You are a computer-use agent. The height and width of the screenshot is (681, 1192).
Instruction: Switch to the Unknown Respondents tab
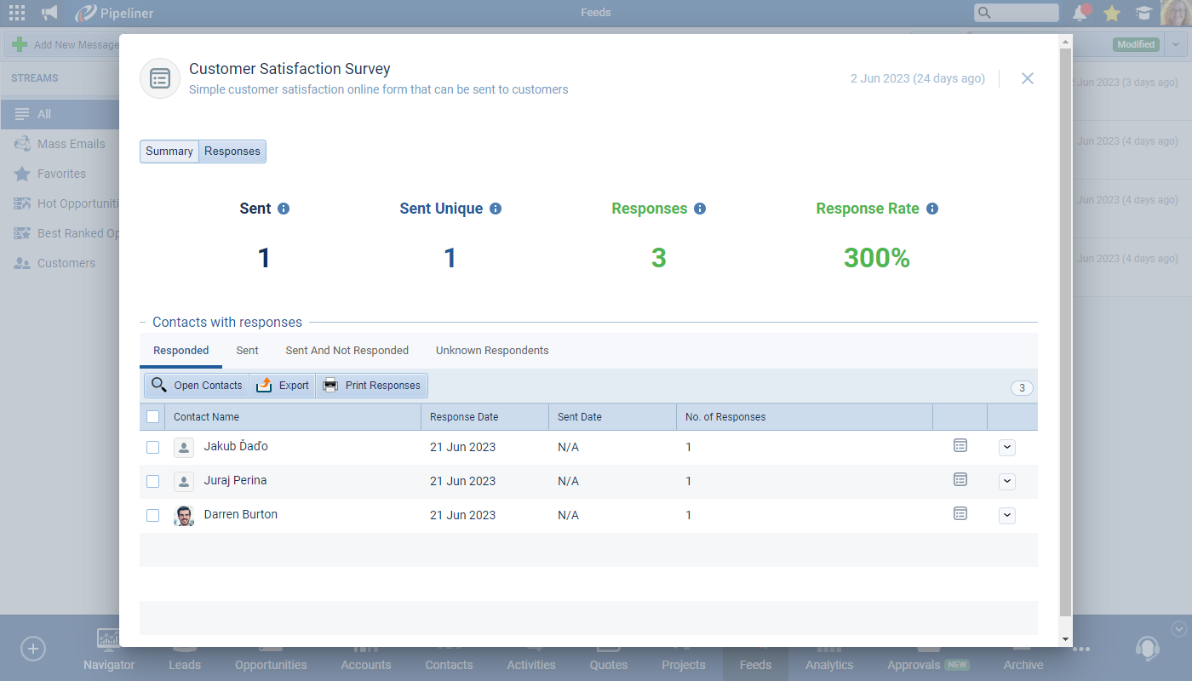point(492,351)
